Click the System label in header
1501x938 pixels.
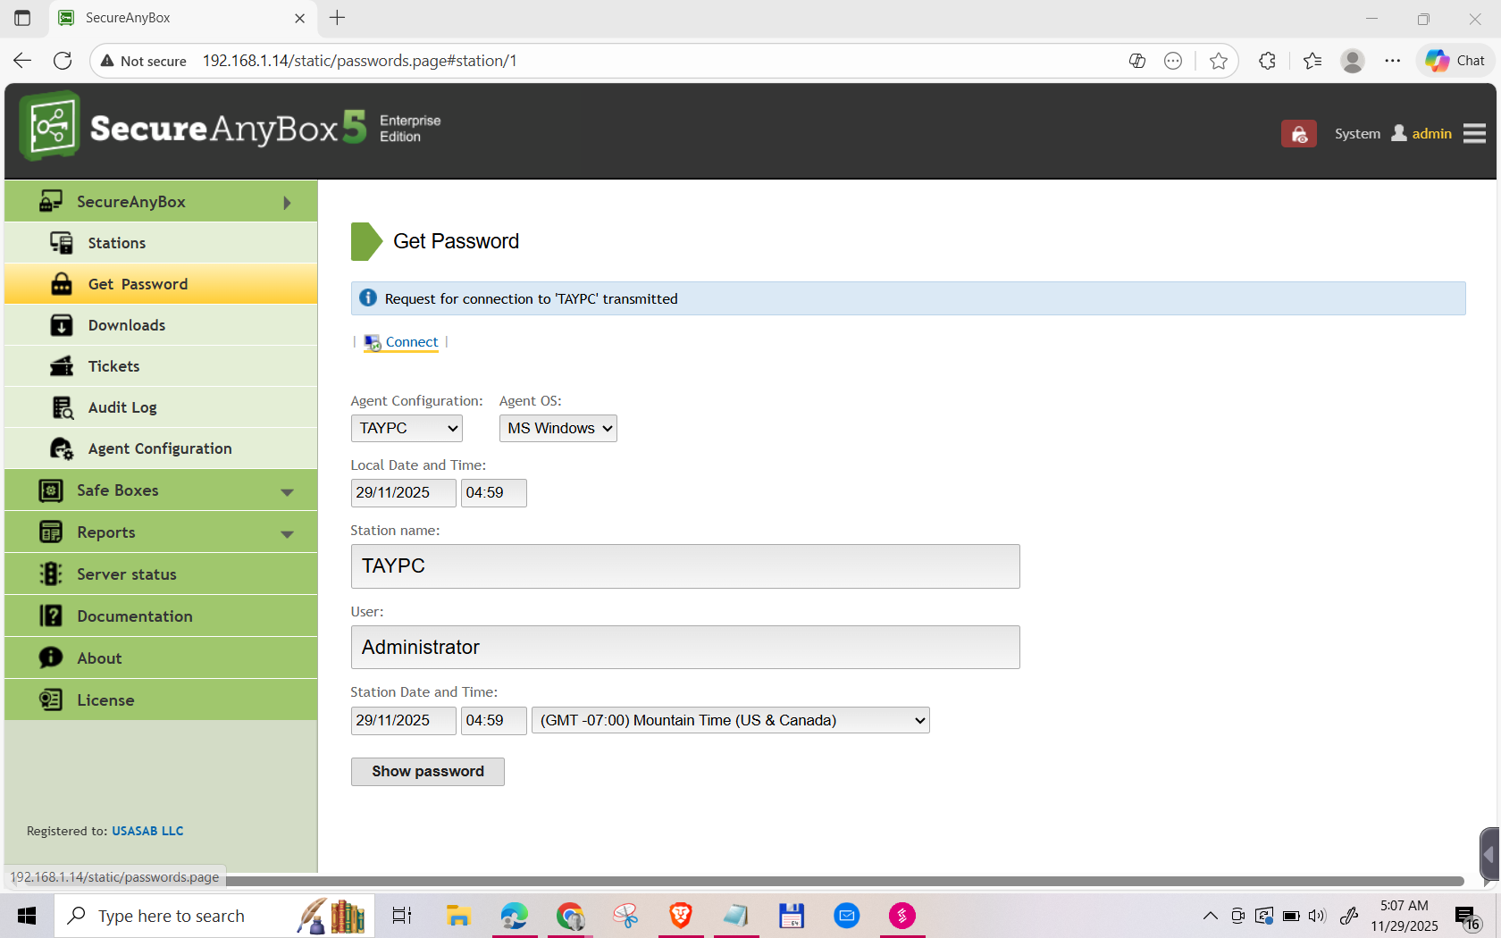(x=1357, y=134)
